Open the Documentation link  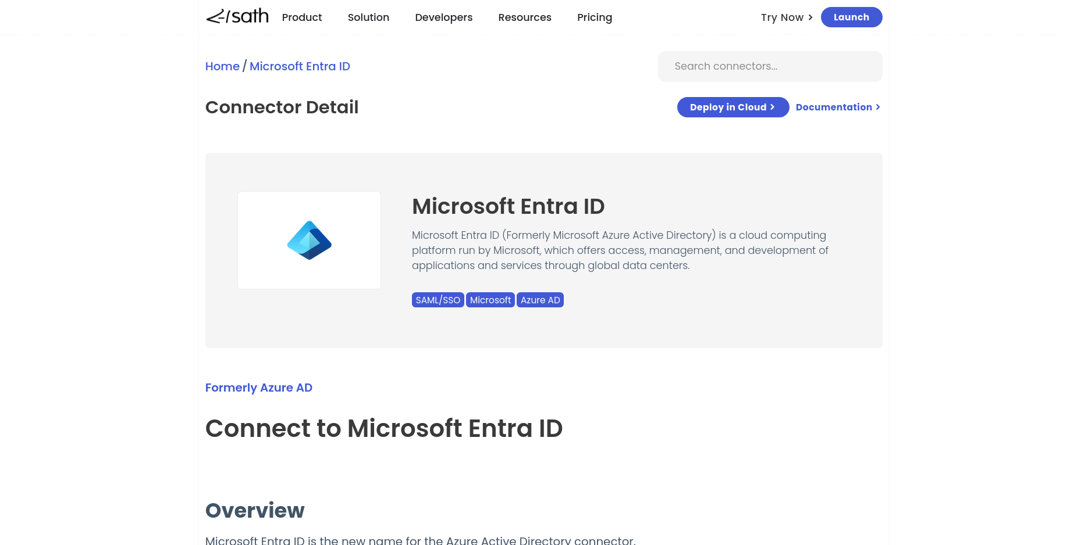[837, 107]
